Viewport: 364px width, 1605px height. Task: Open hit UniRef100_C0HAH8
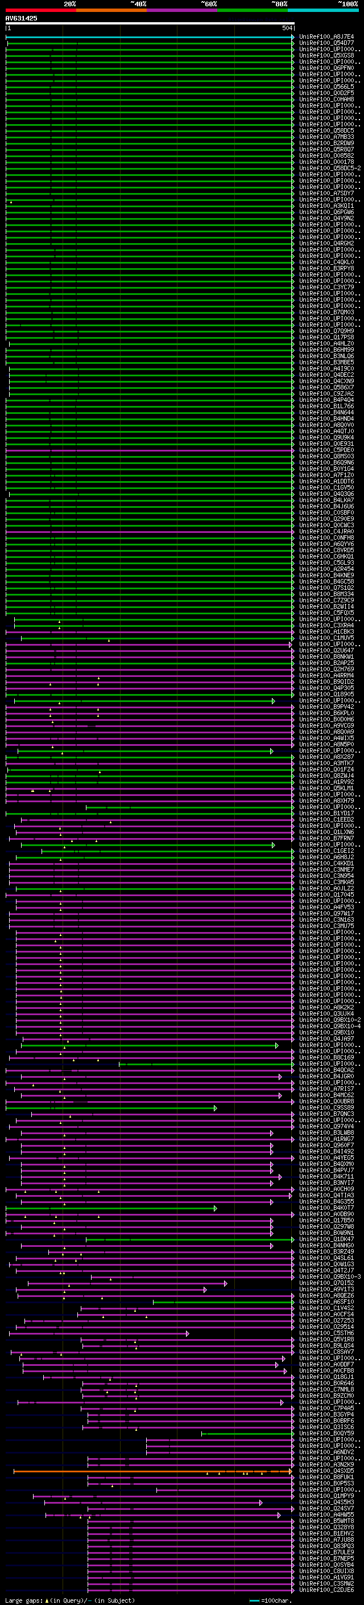pyautogui.click(x=326, y=100)
